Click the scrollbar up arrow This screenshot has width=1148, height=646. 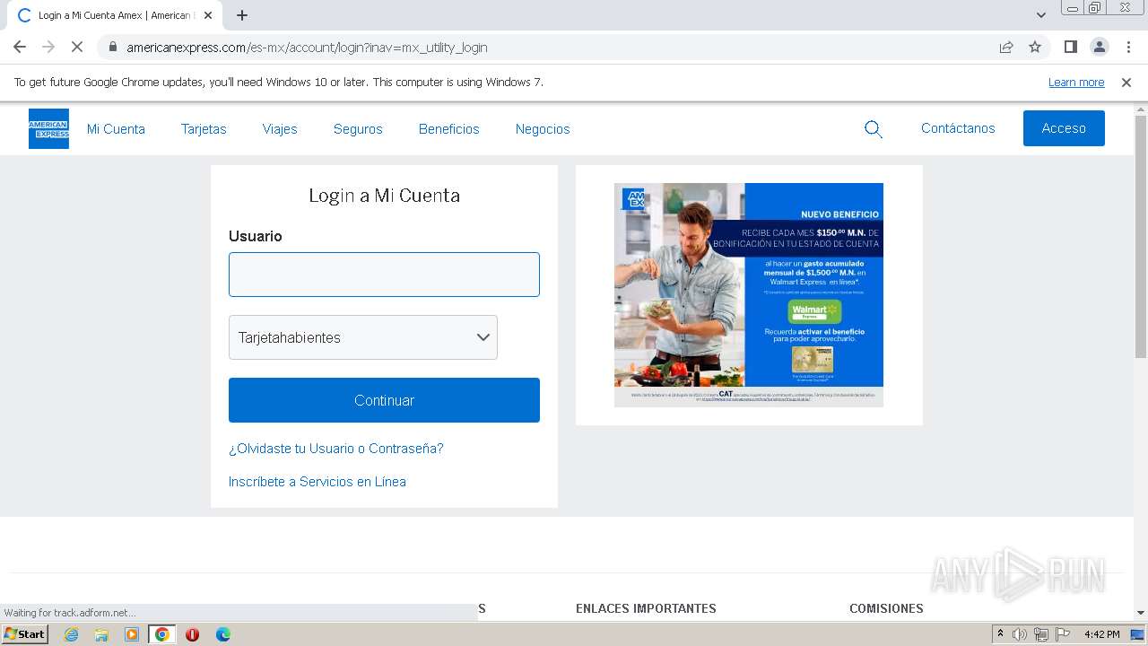point(1141,109)
